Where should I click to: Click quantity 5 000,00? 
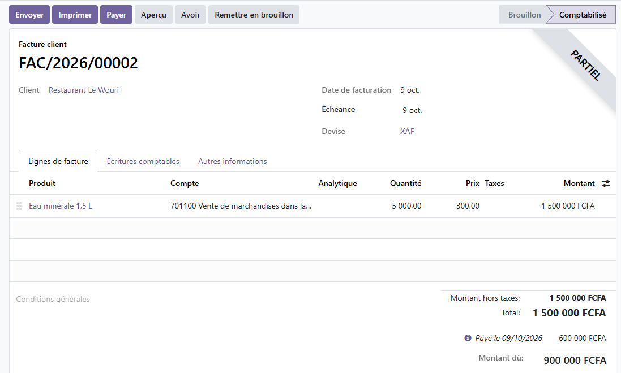pyautogui.click(x=406, y=206)
